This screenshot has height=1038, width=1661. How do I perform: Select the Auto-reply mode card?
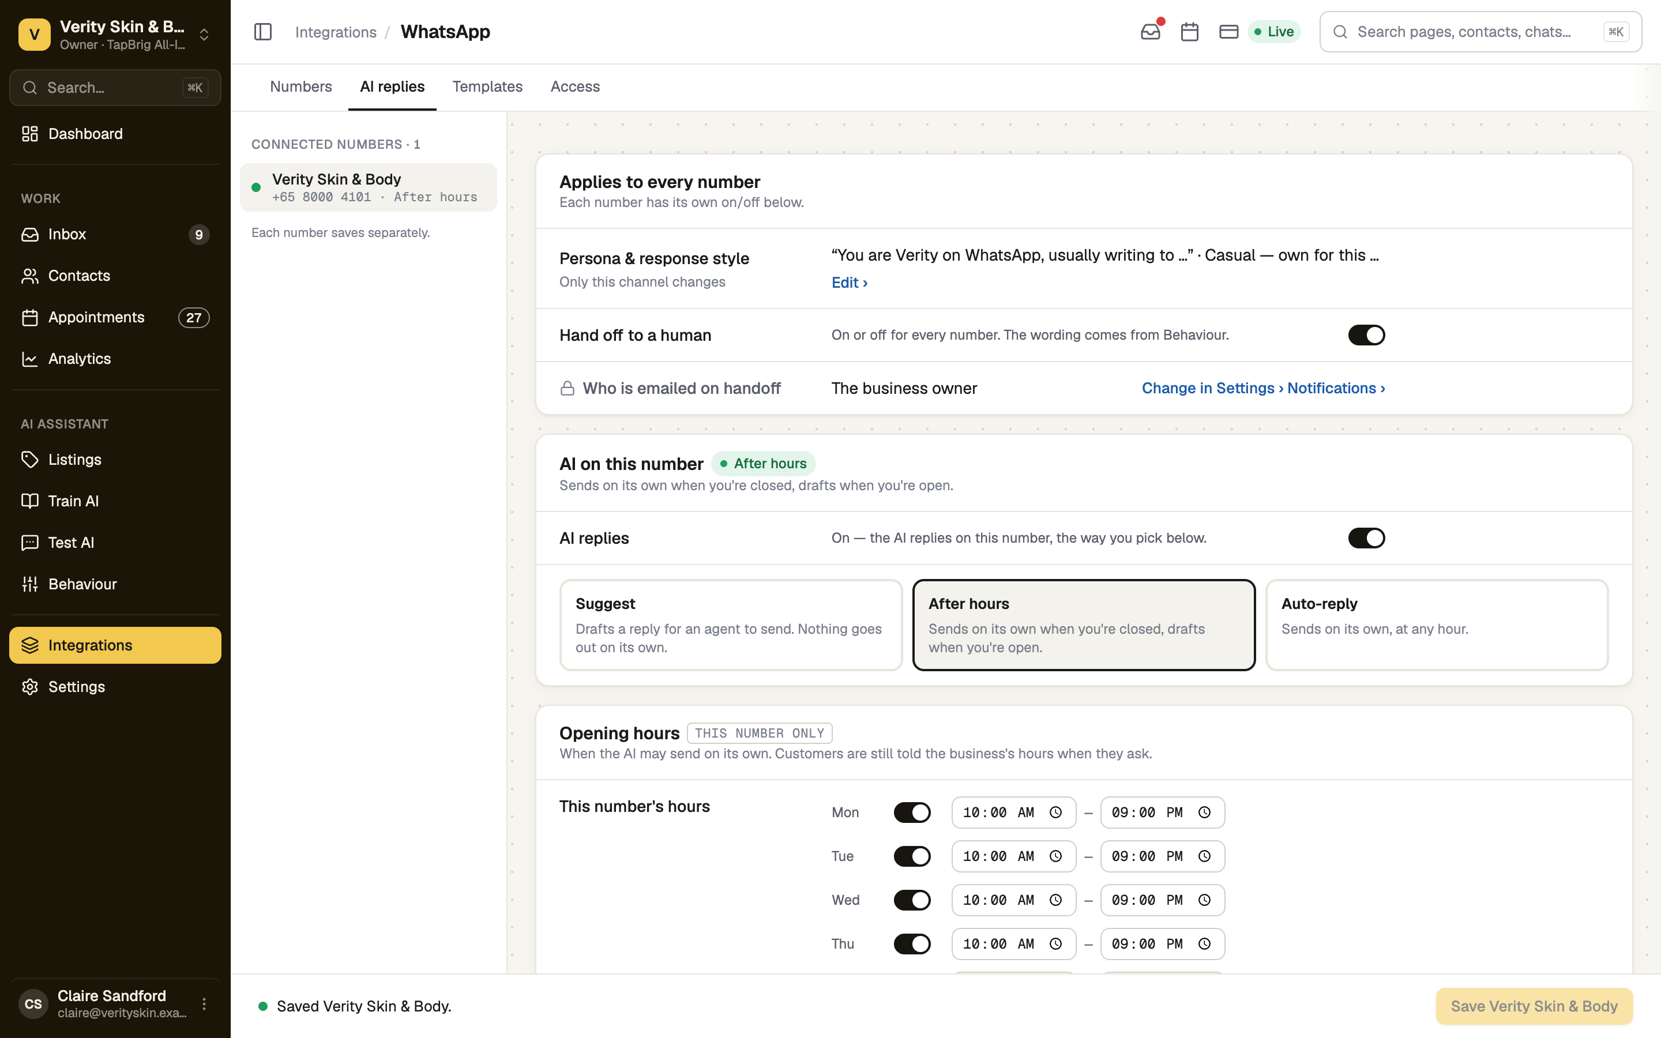pyautogui.click(x=1437, y=625)
